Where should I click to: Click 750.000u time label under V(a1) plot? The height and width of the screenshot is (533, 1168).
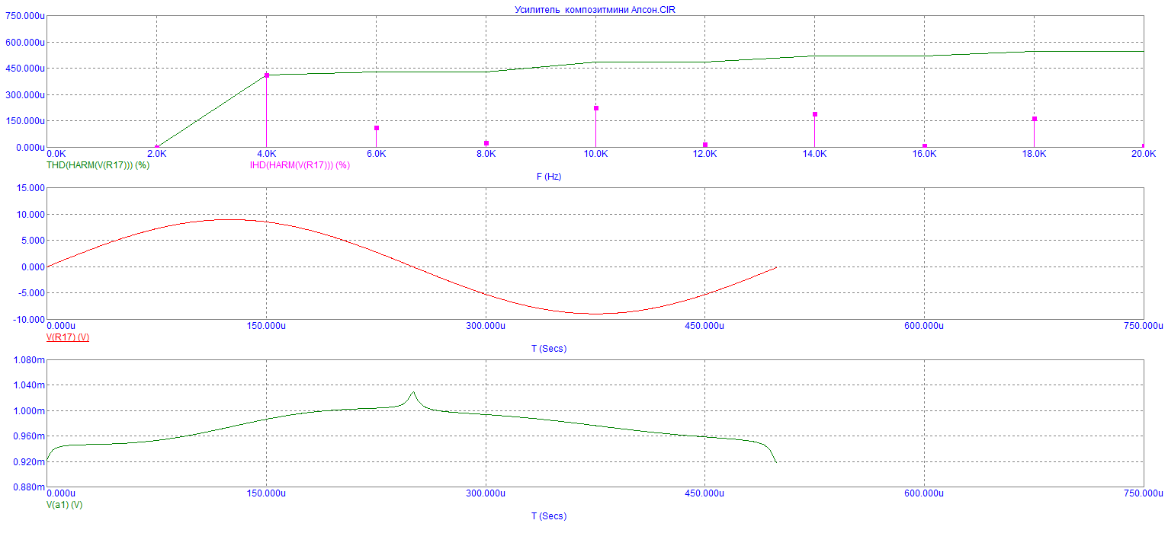1142,493
